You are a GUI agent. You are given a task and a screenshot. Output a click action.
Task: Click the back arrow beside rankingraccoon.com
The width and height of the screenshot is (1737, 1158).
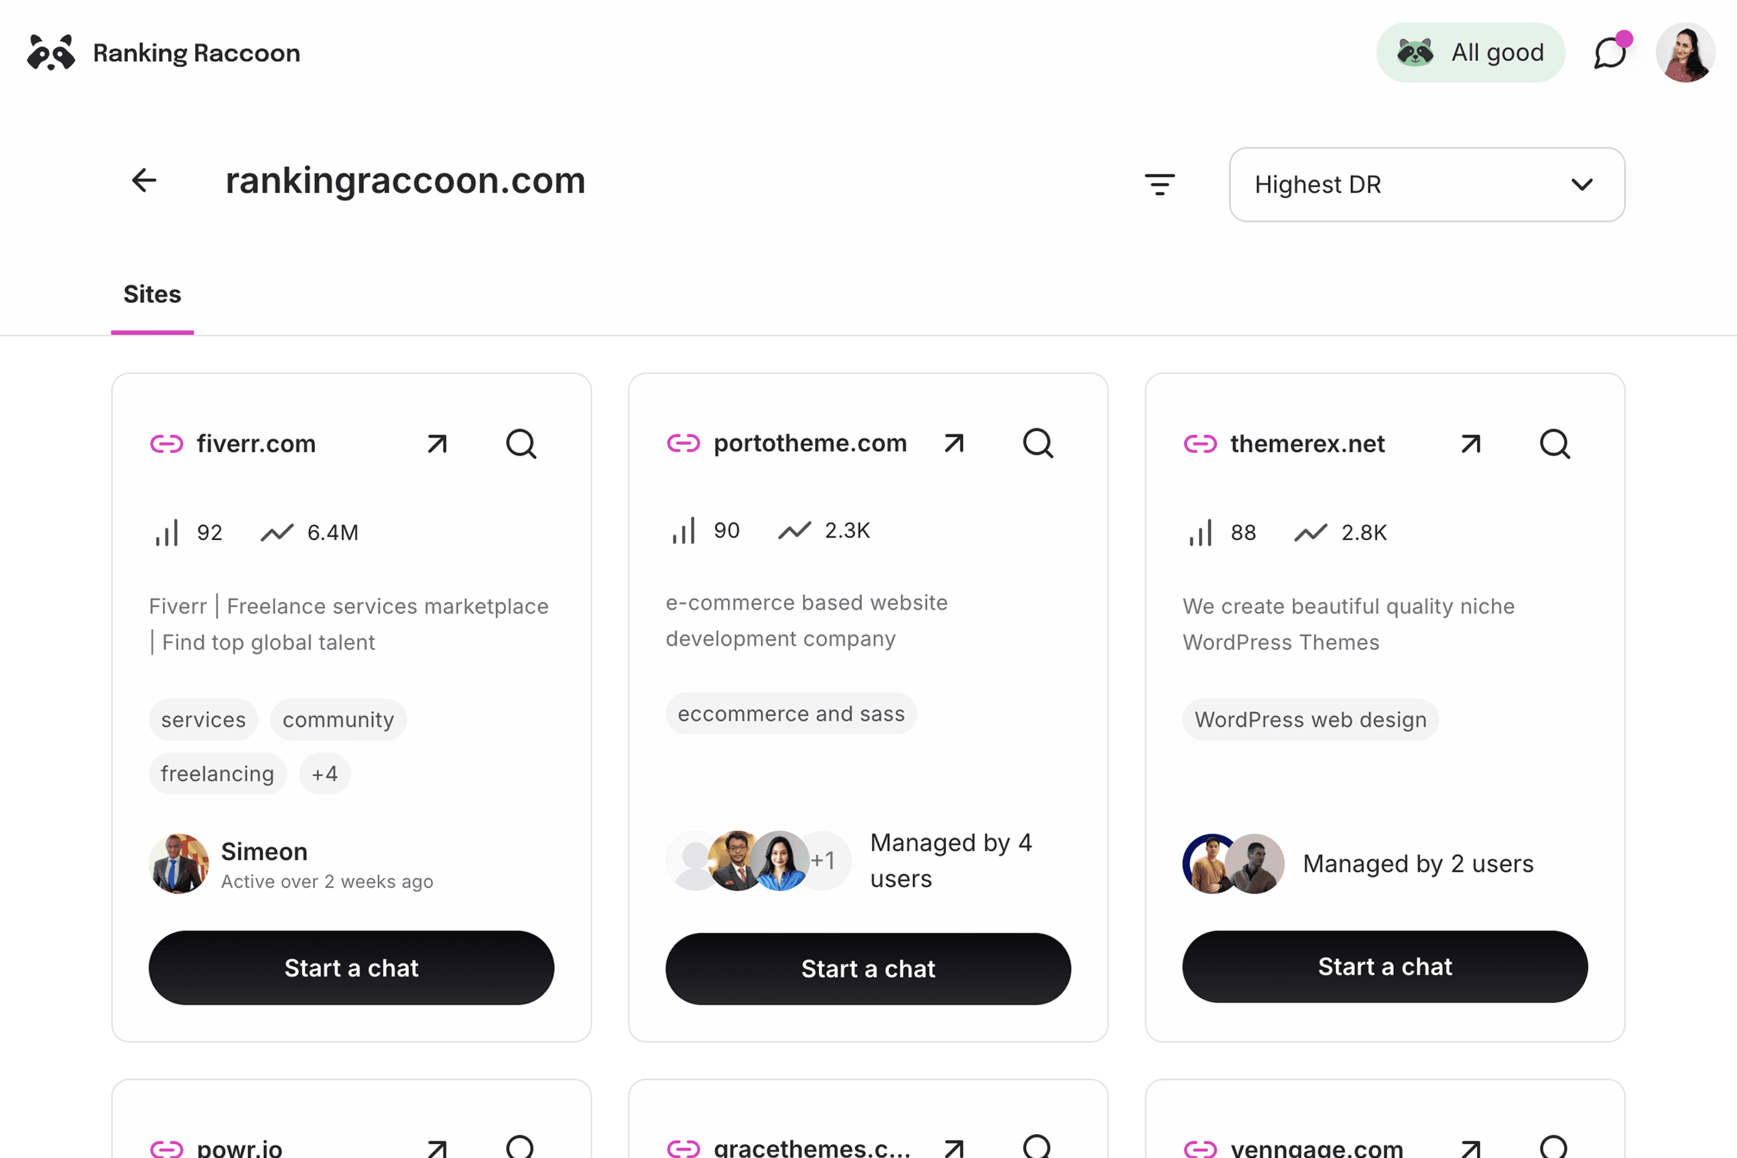click(144, 181)
